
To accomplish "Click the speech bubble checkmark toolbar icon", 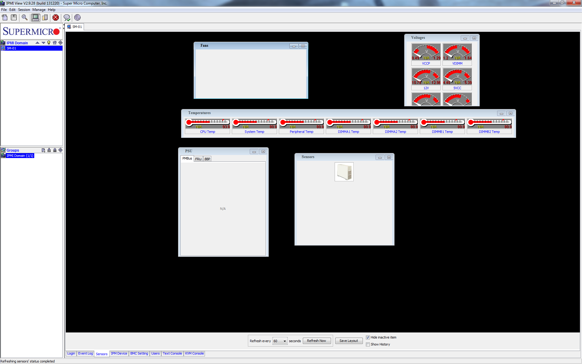I will [x=67, y=18].
